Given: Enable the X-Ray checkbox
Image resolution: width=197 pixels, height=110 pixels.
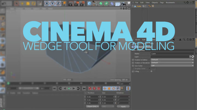Looking at the screenshot, I should tap(152, 71).
